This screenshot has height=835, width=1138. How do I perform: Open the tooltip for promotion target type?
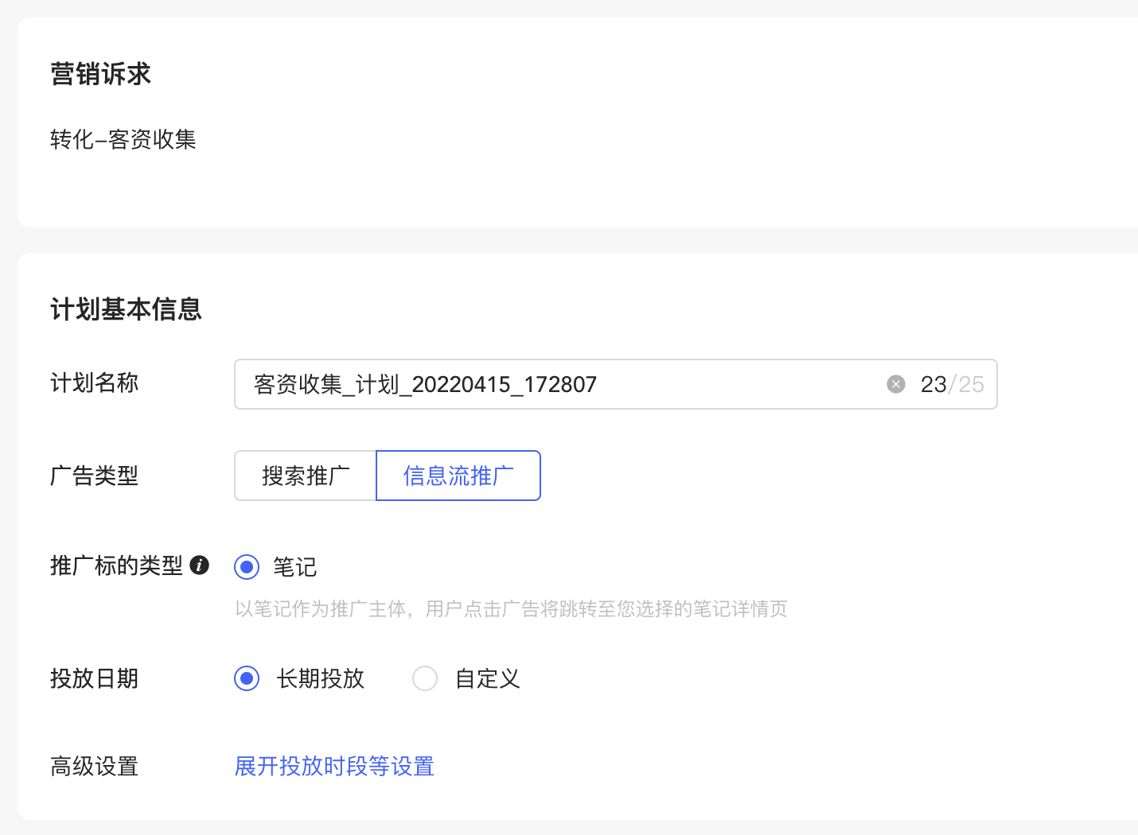point(201,565)
